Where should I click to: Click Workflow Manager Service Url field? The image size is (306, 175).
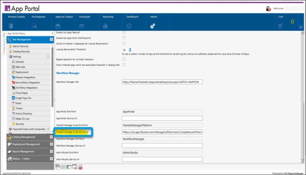[162, 146]
